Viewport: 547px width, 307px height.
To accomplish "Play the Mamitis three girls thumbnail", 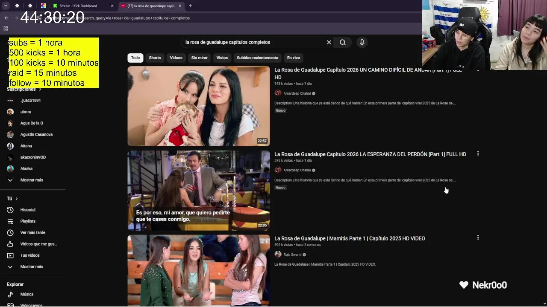I will [x=199, y=270].
